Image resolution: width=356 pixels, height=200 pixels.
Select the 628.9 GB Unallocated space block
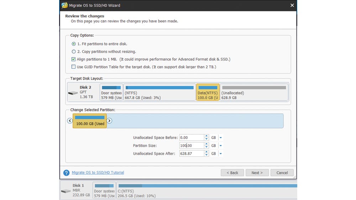pyautogui.click(x=254, y=92)
